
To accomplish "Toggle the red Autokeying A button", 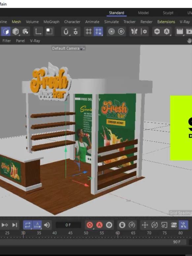I will click(x=99, y=225).
